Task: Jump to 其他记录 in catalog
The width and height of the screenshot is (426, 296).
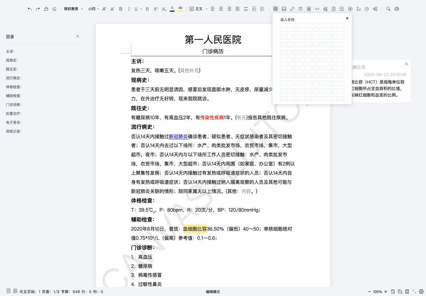Action: point(14,131)
